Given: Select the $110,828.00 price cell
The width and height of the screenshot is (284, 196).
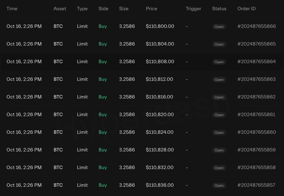Looking at the screenshot, I should pyautogui.click(x=160, y=150).
